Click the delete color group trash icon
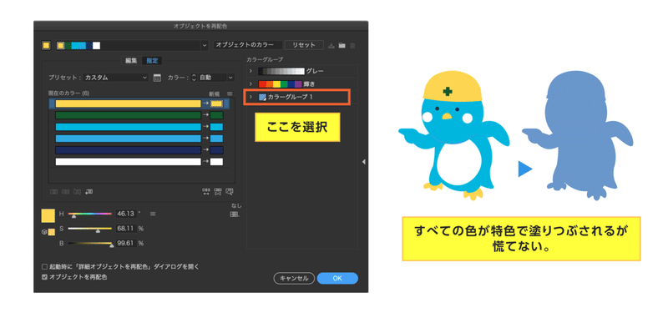The width and height of the screenshot is (668, 313). 352,46
